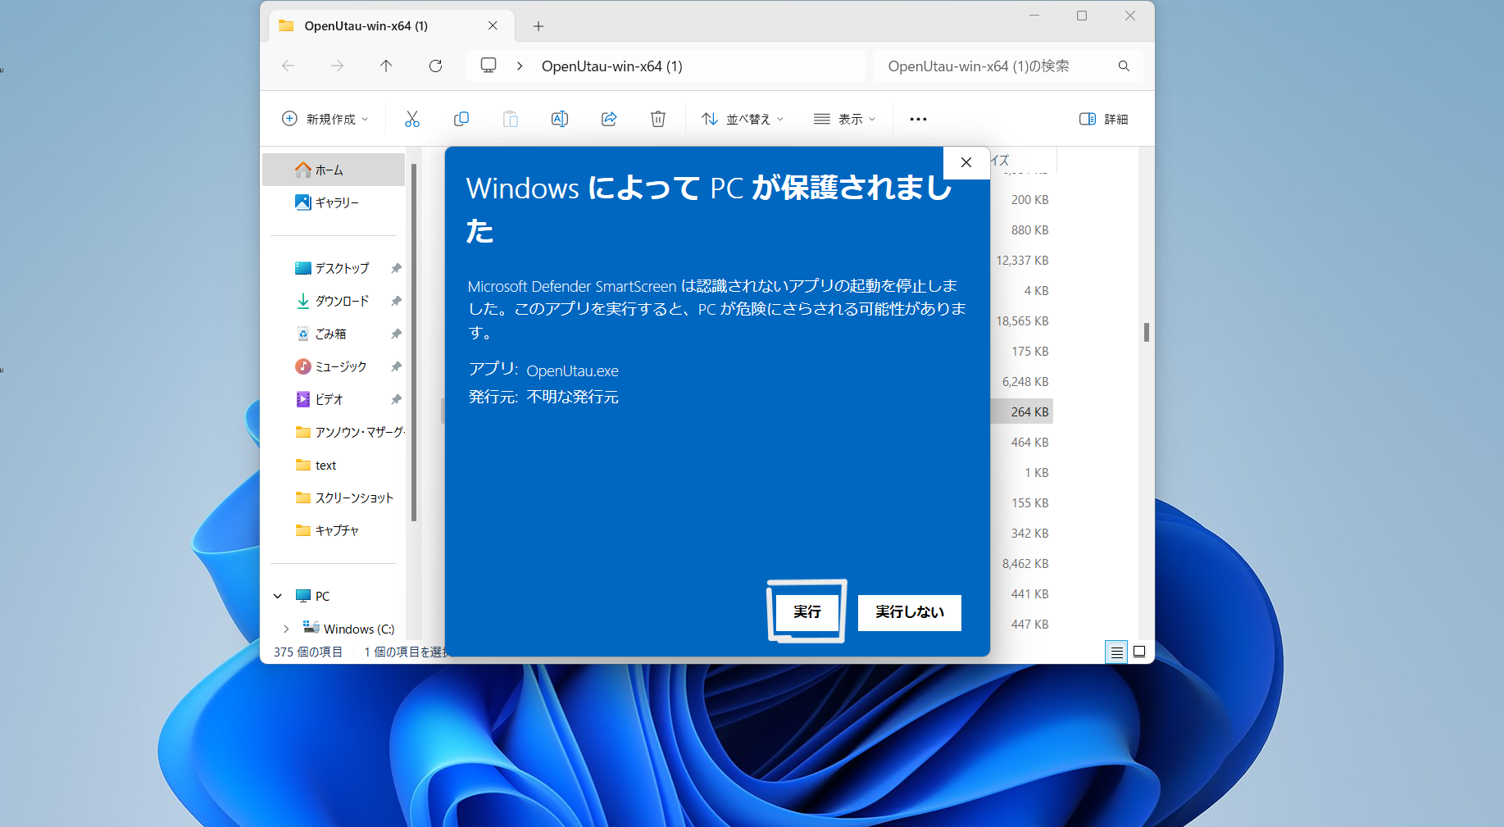1504x827 pixels.
Task: Add a new Explorer tab
Action: (x=538, y=26)
